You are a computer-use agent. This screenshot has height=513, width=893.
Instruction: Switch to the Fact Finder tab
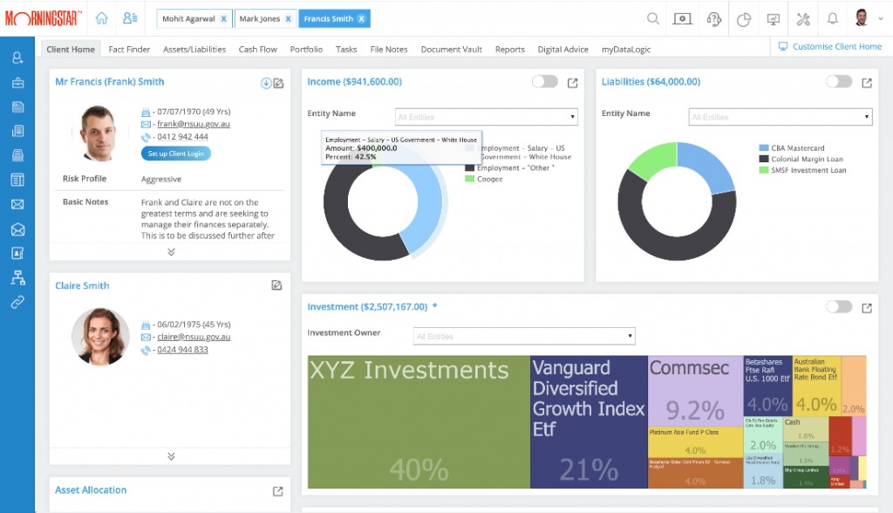pos(129,50)
